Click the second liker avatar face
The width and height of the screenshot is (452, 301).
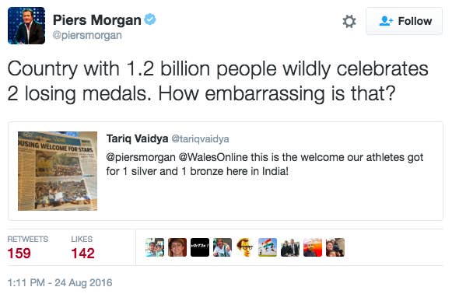(x=177, y=247)
